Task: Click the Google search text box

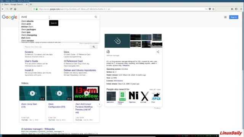Action: point(57,17)
